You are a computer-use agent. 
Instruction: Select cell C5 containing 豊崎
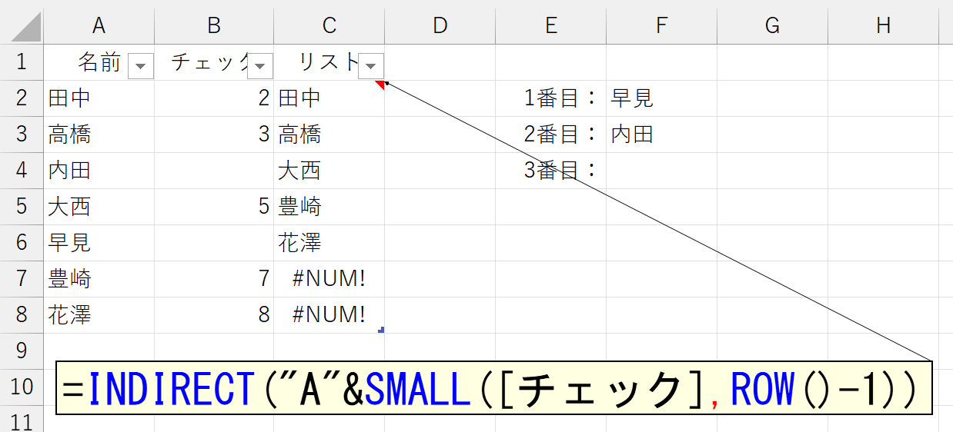329,207
